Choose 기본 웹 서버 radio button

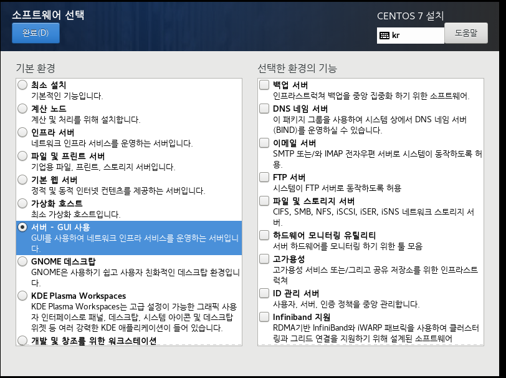coord(22,180)
